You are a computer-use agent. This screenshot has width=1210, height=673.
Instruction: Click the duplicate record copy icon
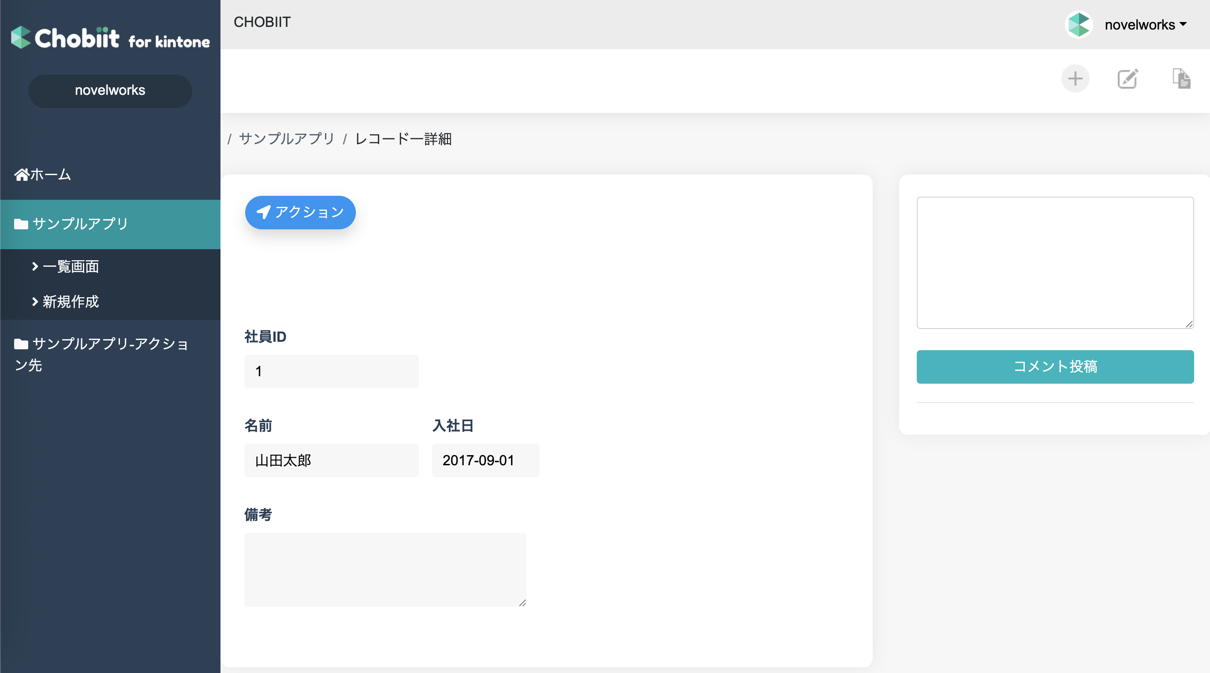pyautogui.click(x=1181, y=79)
